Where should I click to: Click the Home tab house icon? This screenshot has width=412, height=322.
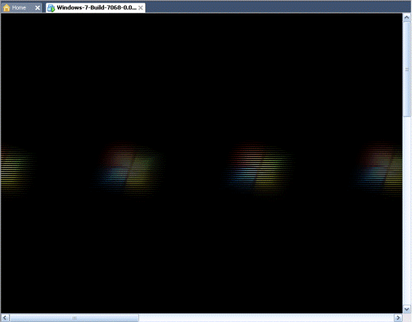7,7
